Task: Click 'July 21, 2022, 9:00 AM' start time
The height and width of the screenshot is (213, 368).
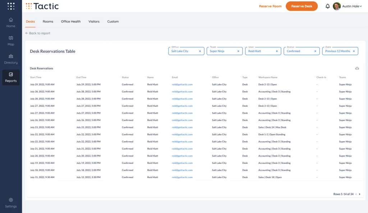Action: 42,149
